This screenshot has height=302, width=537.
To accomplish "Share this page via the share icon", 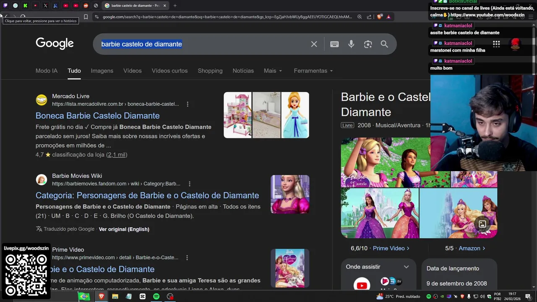I will coord(369,17).
